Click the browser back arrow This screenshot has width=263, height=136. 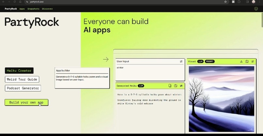[x=3, y=2]
